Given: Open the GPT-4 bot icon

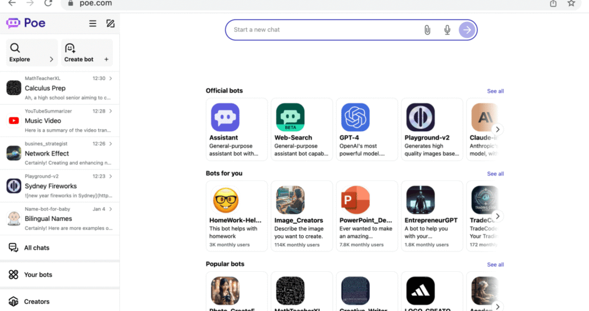Looking at the screenshot, I should click(355, 118).
